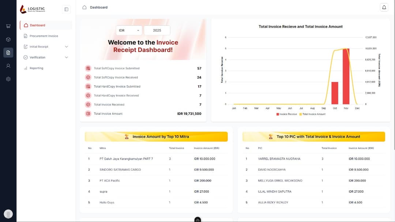Click the notification bell icon
This screenshot has height=222, width=395.
[x=384, y=7]
